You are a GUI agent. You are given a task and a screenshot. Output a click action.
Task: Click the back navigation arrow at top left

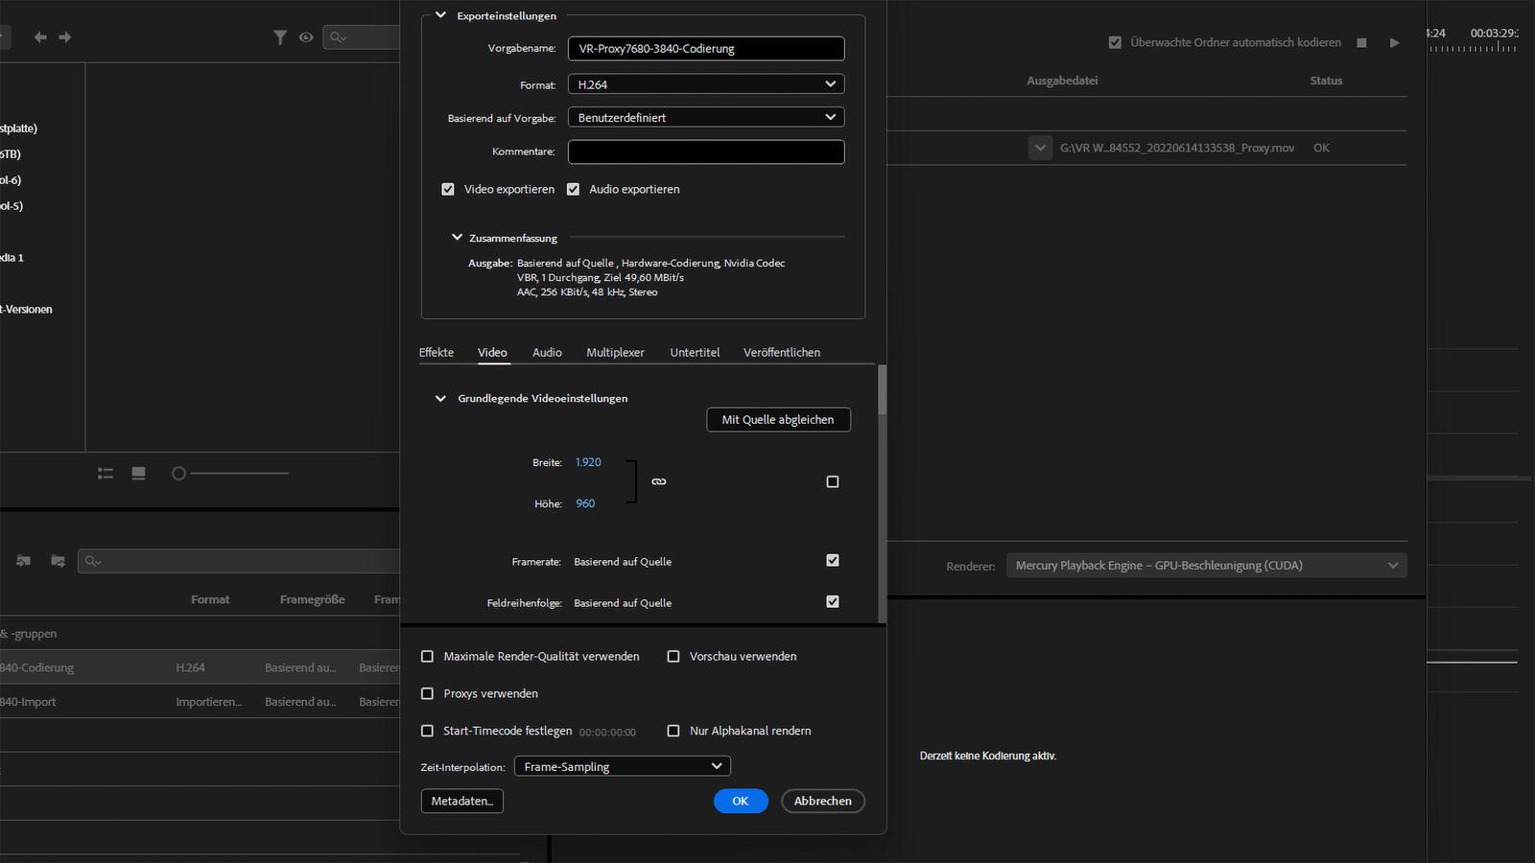39,37
